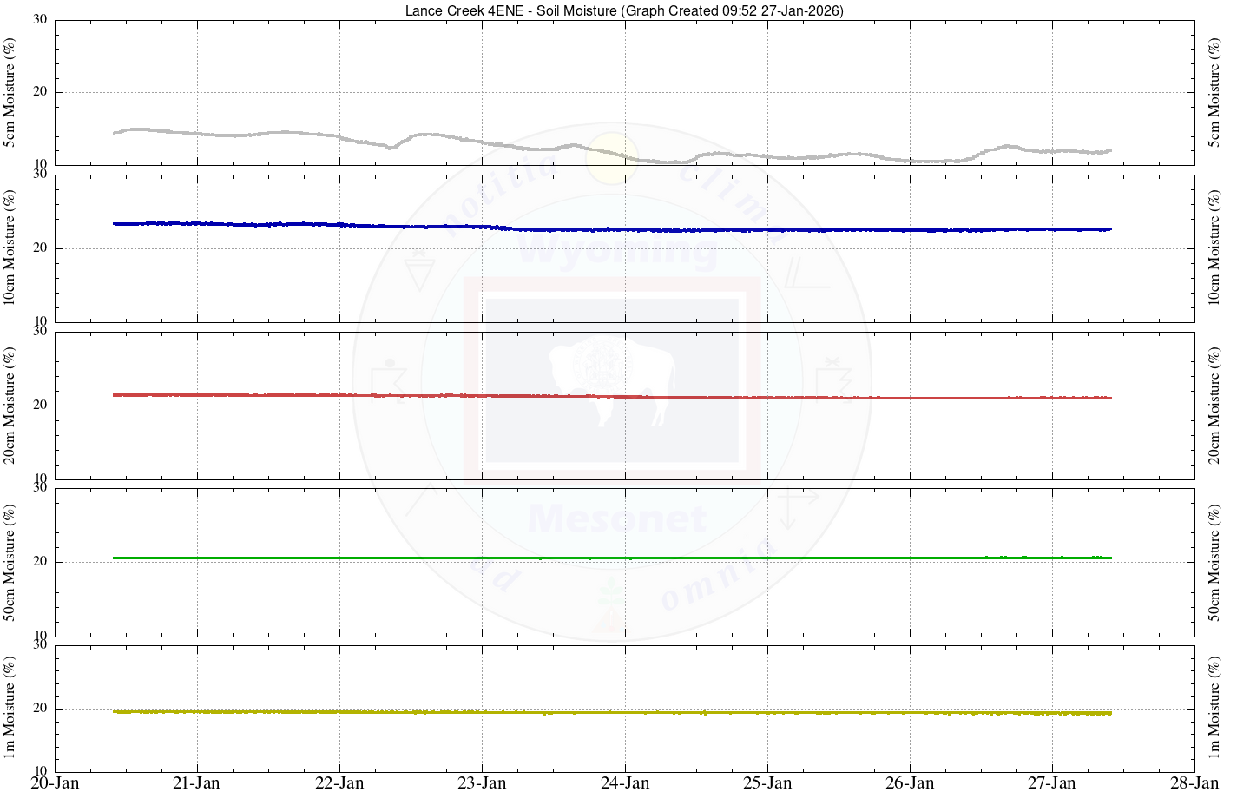This screenshot has width=1250, height=799.
Task: Select the 24-Jan date label on x-axis
Action: click(625, 783)
